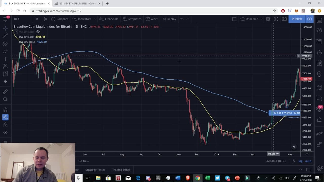The width and height of the screenshot is (324, 182).
Task: Expand the bottom panel chevron
Action: pos(300,170)
